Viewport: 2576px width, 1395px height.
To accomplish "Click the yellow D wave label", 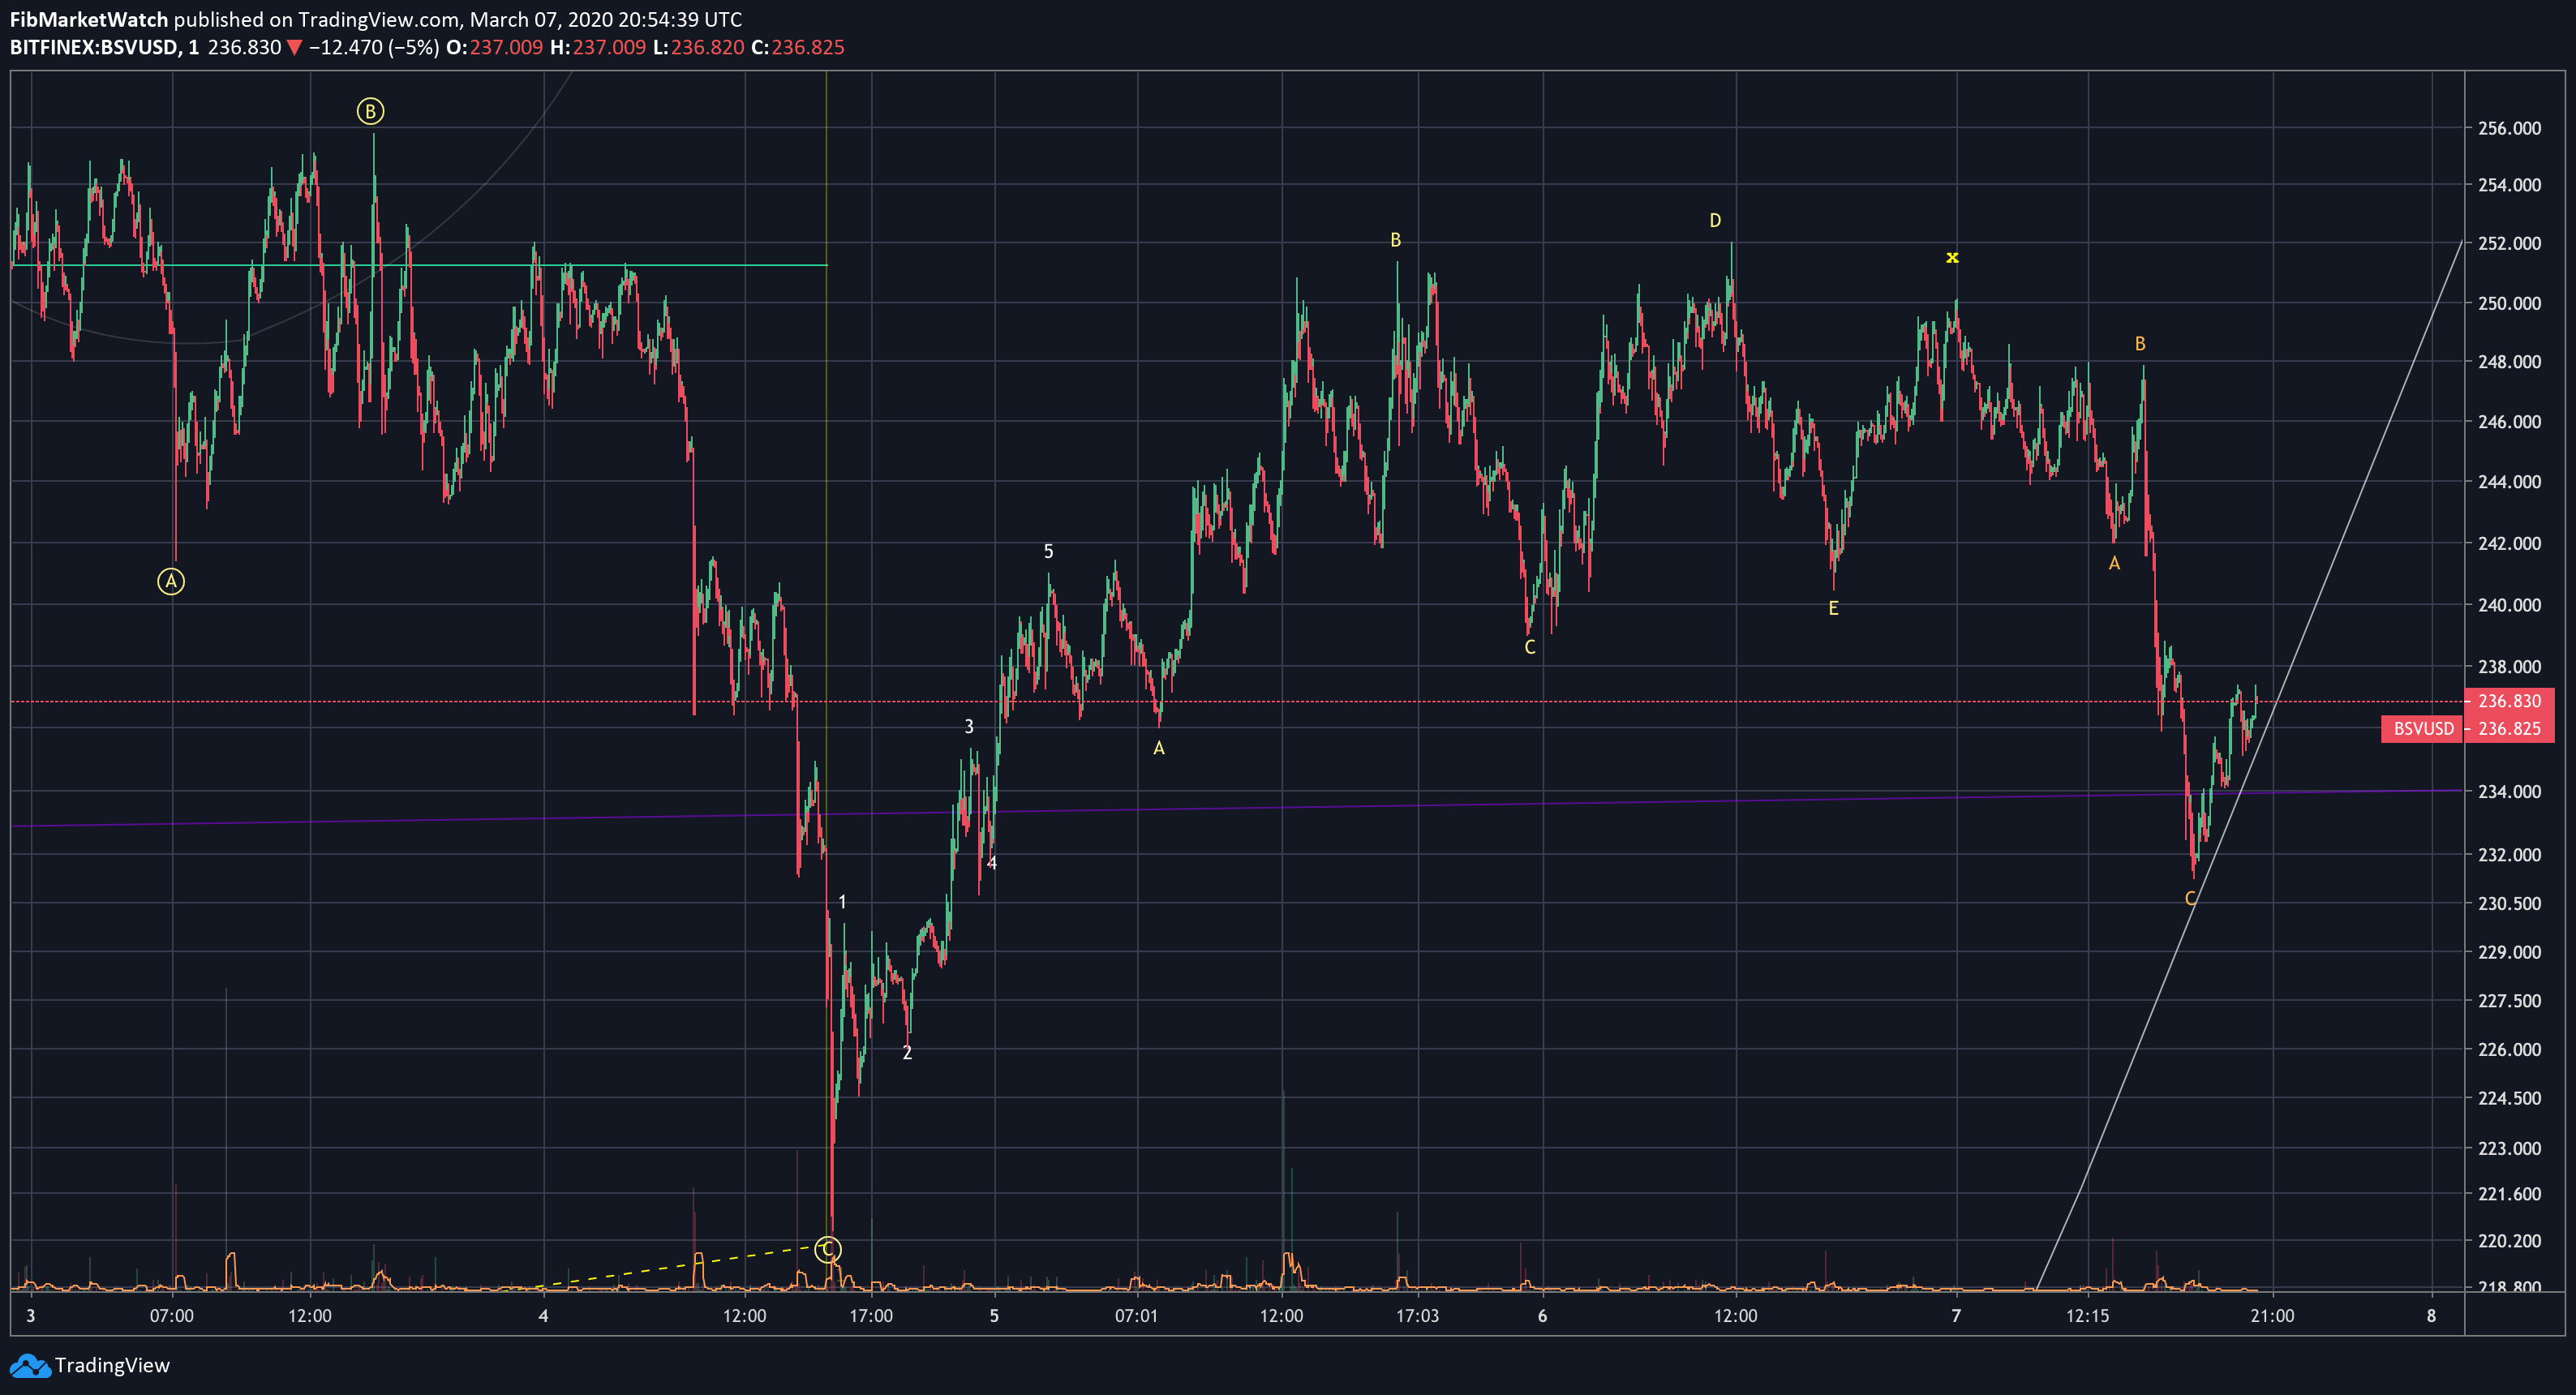I will 1715,220.
